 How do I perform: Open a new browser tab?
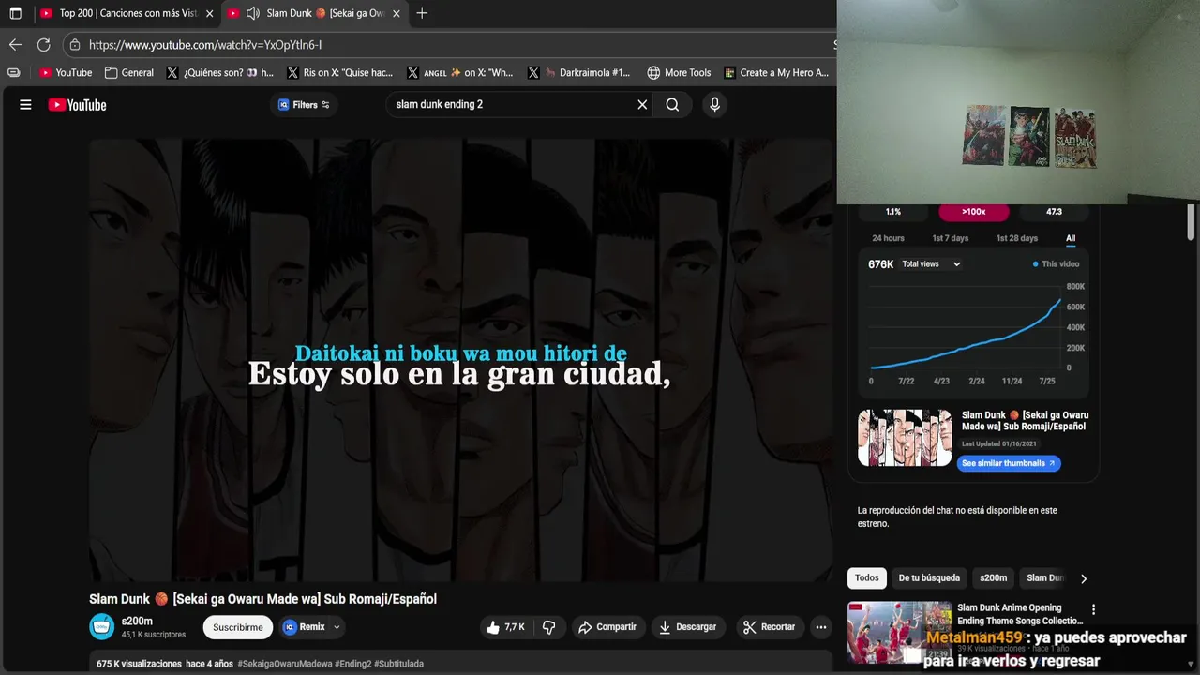coord(422,13)
